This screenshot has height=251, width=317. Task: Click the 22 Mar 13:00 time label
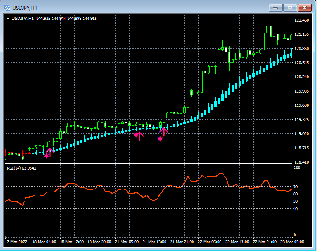[x=237, y=242]
